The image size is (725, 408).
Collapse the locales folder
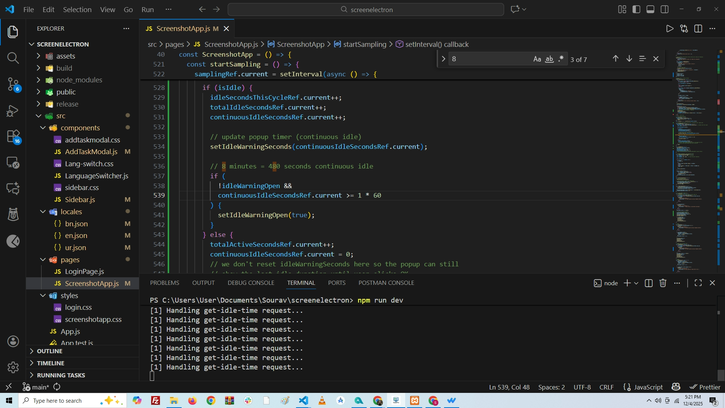71,212
